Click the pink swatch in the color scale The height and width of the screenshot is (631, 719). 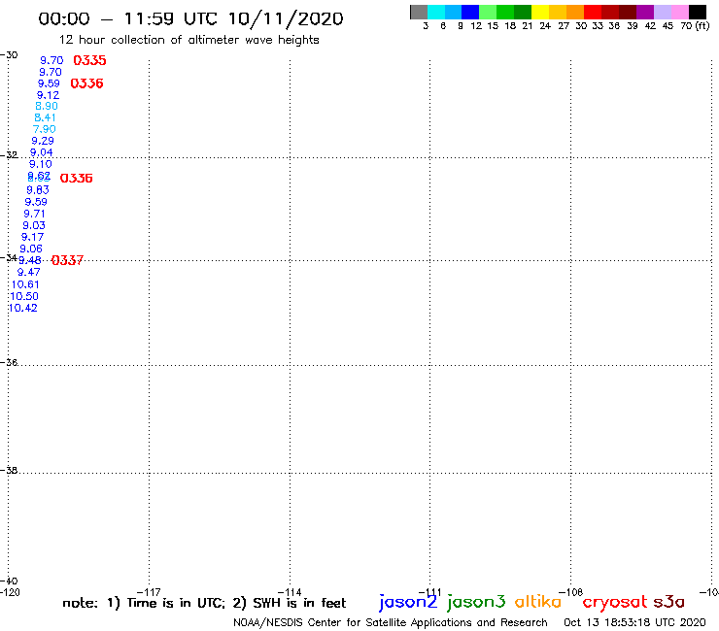coord(679,12)
